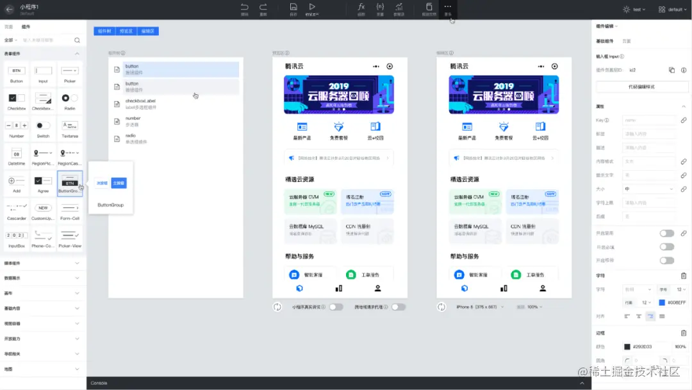Copy the component ID id2
The image size is (692, 390).
point(671,70)
